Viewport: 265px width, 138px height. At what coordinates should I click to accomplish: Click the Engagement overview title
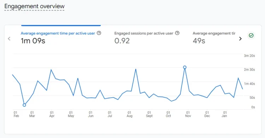(35, 6)
